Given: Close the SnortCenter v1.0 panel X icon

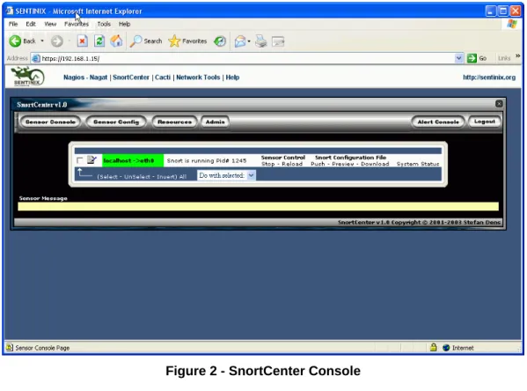Looking at the screenshot, I should point(499,104).
